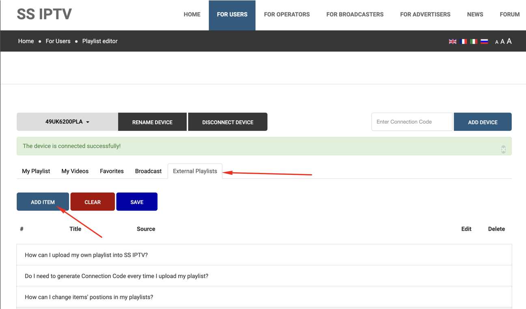
Task: Click the Title column header
Action: tap(75, 229)
